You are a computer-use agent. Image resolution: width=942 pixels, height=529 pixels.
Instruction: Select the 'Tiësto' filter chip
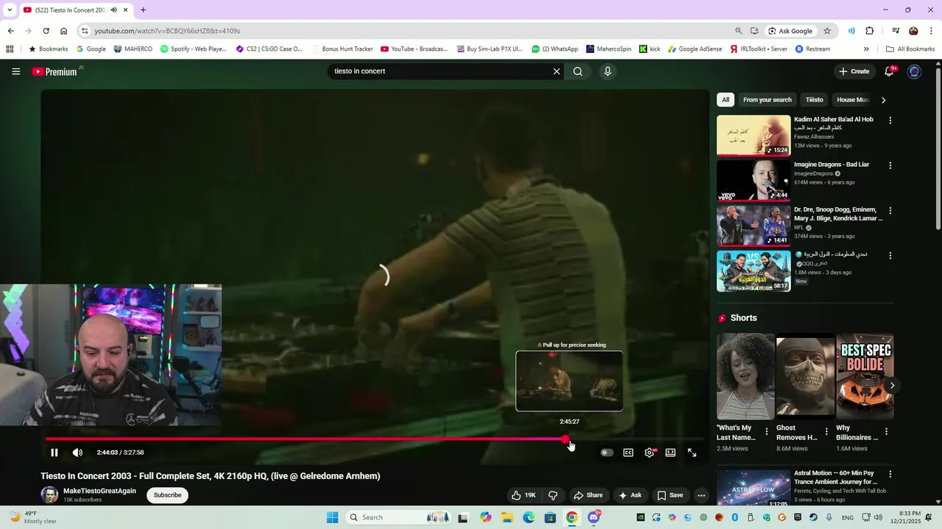click(814, 100)
